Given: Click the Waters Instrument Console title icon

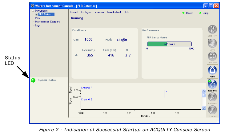Looking at the screenshot, I should (33, 6).
